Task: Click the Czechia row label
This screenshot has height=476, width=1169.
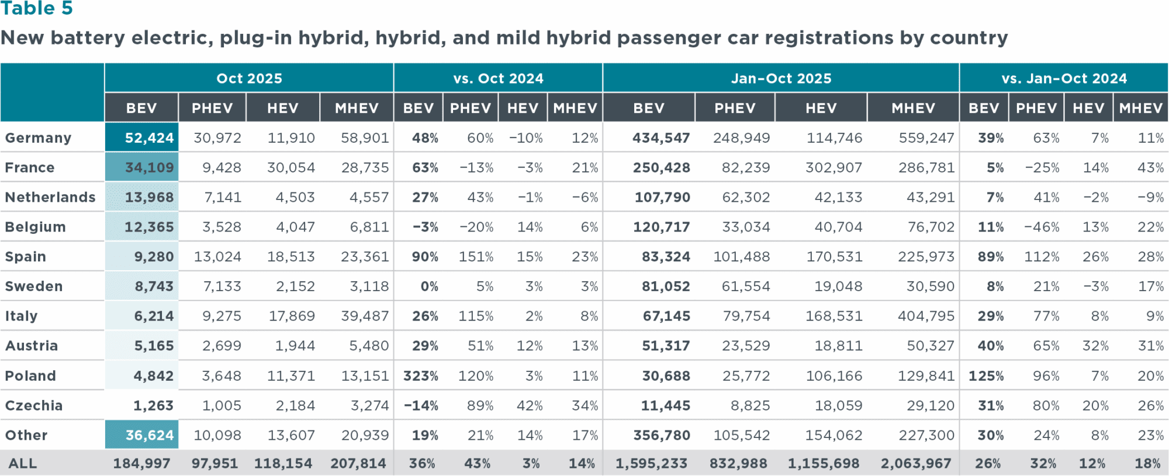Action: click(x=34, y=406)
